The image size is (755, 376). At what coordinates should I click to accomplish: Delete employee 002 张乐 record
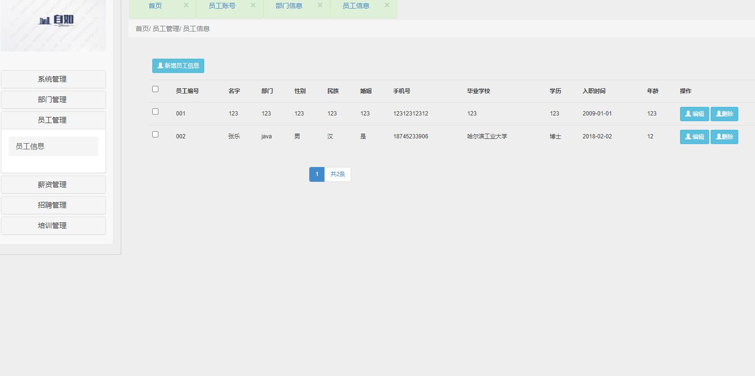coord(724,137)
